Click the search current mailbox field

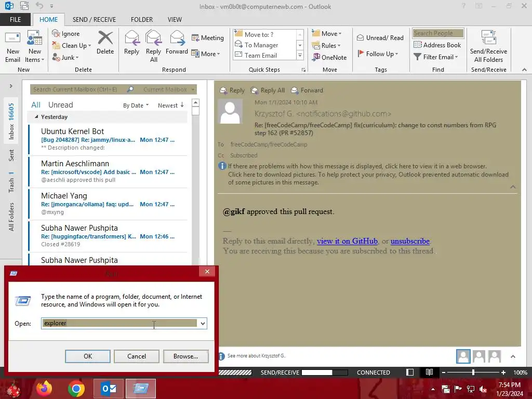[78, 89]
